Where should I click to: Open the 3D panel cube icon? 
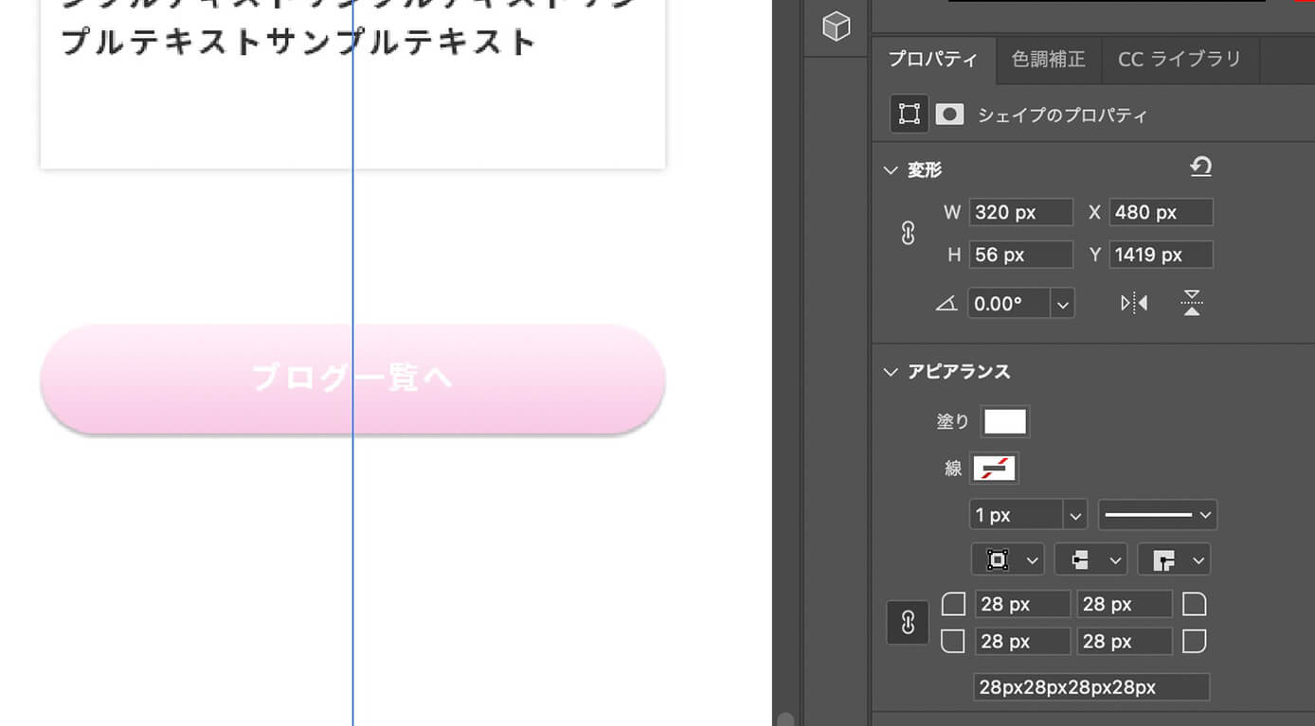[x=836, y=27]
